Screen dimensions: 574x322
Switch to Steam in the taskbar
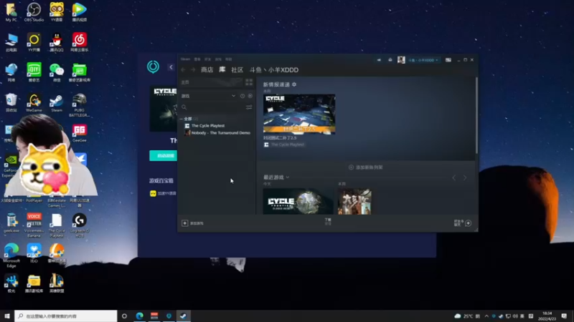coord(184,316)
